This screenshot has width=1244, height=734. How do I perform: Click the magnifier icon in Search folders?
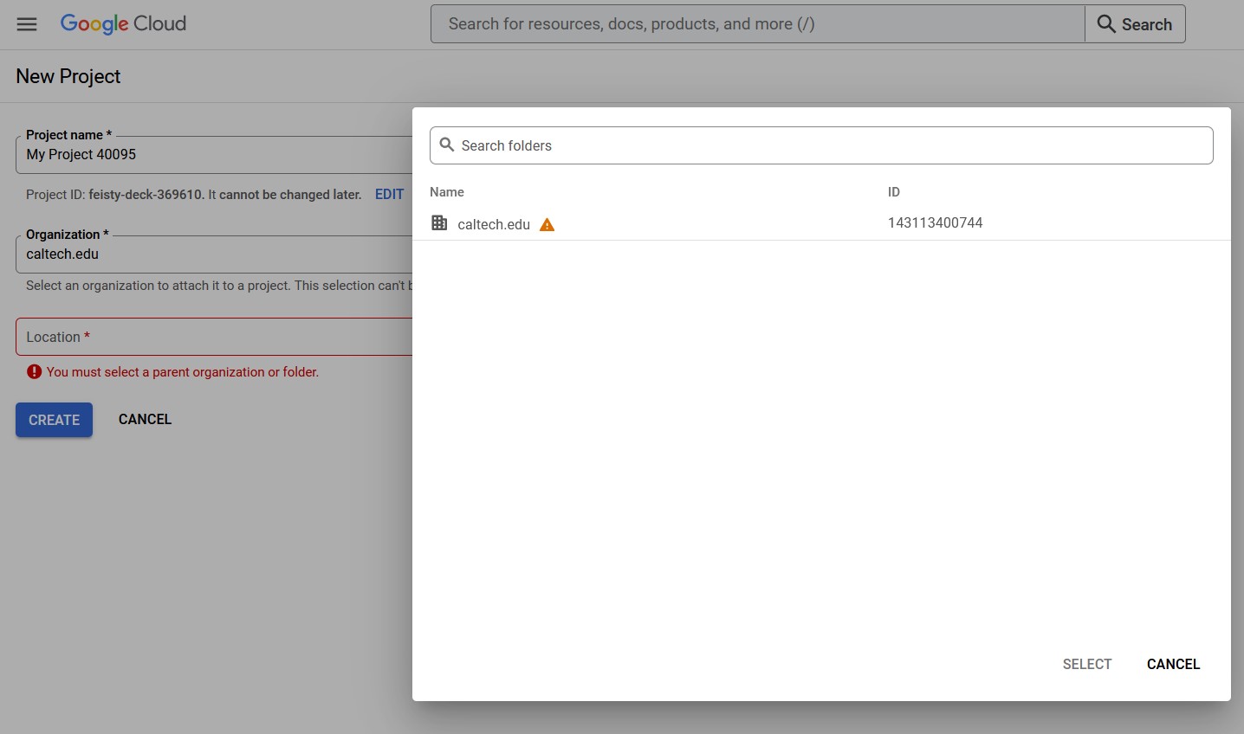[447, 145]
